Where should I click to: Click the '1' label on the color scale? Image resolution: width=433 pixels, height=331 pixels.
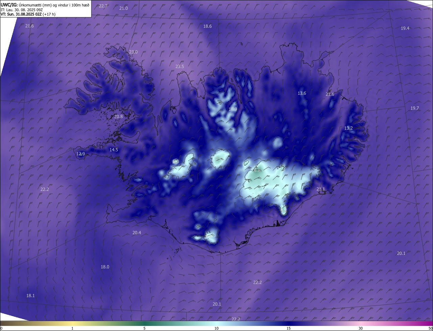[72, 328]
